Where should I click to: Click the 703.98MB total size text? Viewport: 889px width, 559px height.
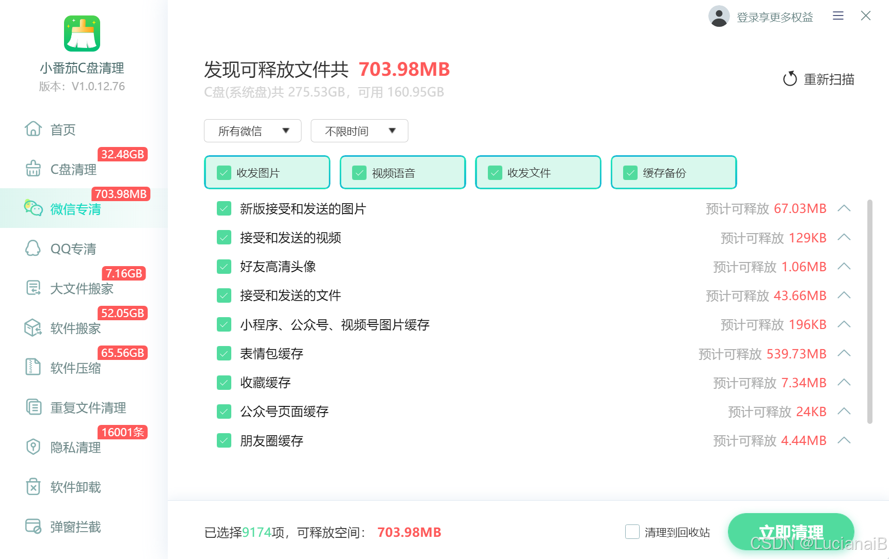click(404, 69)
